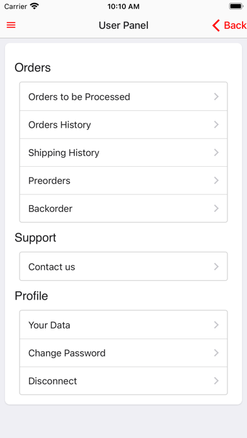
Task: Tap the chevron next to Orders to be Processed
Action: 216,97
